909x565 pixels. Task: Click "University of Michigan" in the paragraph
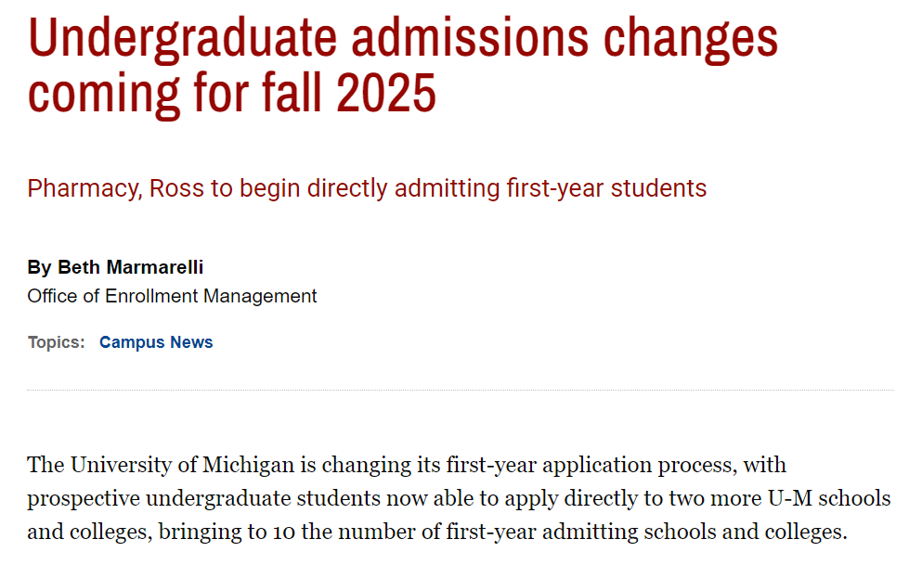[x=183, y=465]
